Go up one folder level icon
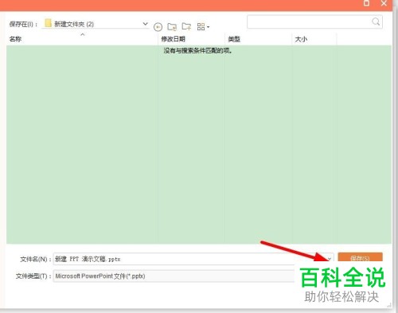 [172, 27]
